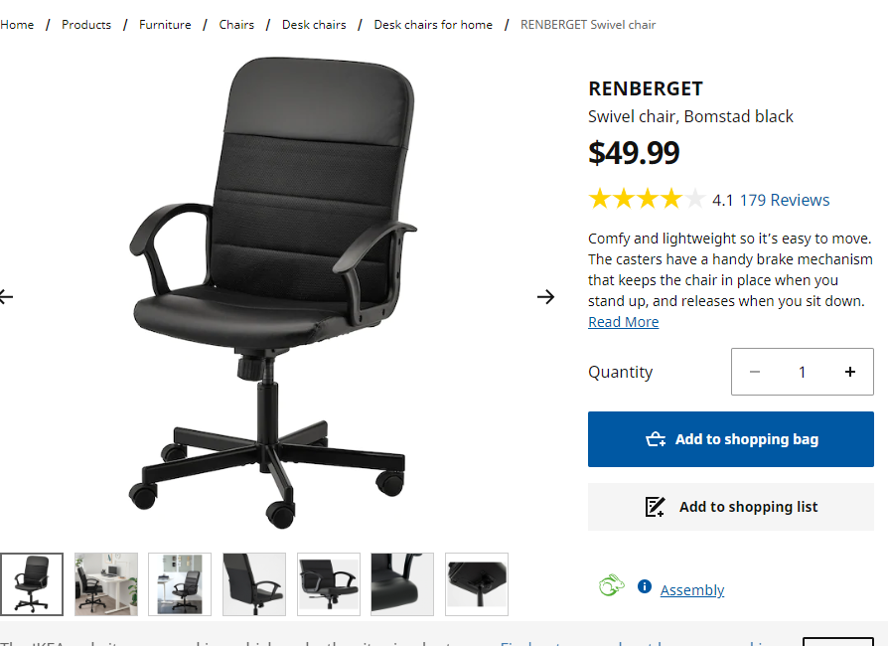Click the green TaskRabbit rabbit icon

[612, 585]
